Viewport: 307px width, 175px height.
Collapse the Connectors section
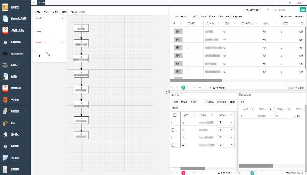point(63,42)
